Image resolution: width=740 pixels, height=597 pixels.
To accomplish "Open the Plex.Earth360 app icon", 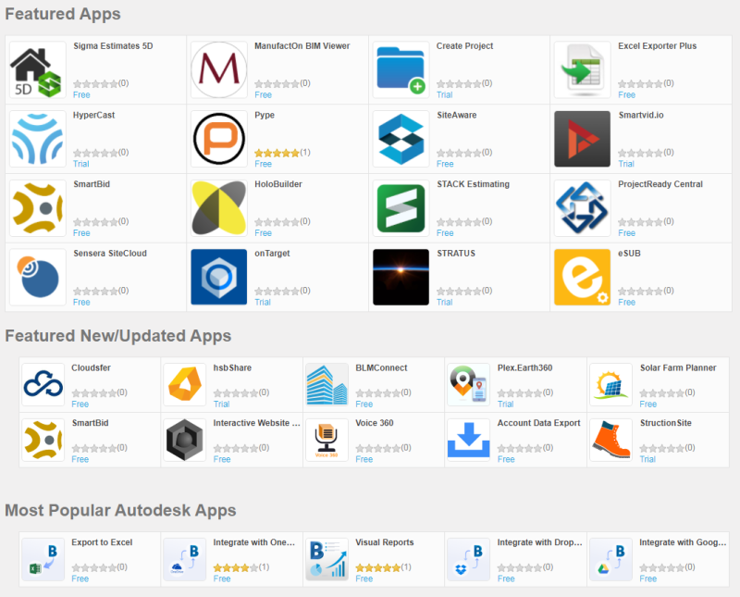I will click(x=469, y=384).
